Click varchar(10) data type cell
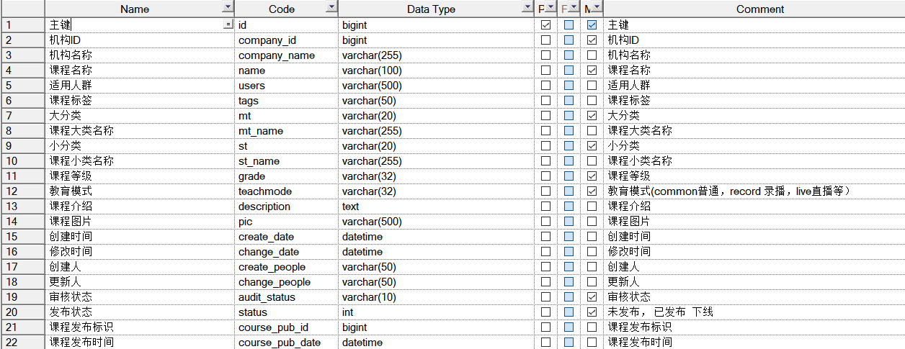 pyautogui.click(x=437, y=297)
